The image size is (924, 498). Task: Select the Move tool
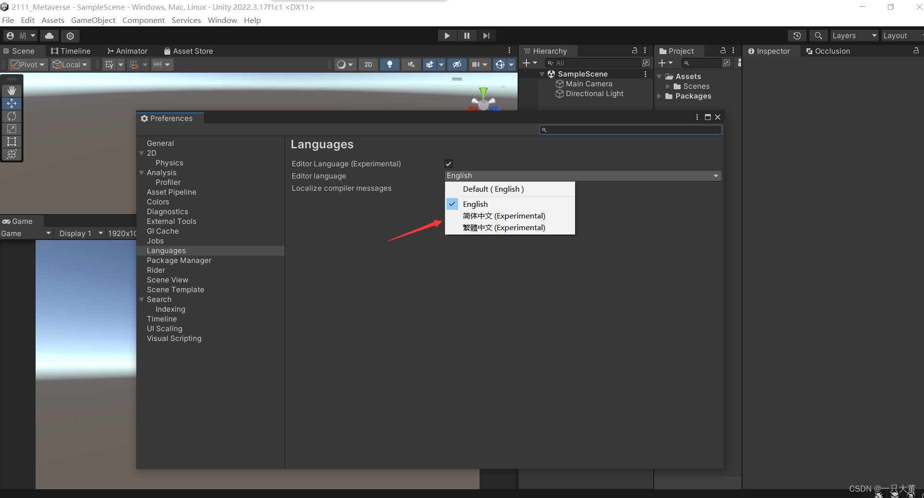pos(12,103)
